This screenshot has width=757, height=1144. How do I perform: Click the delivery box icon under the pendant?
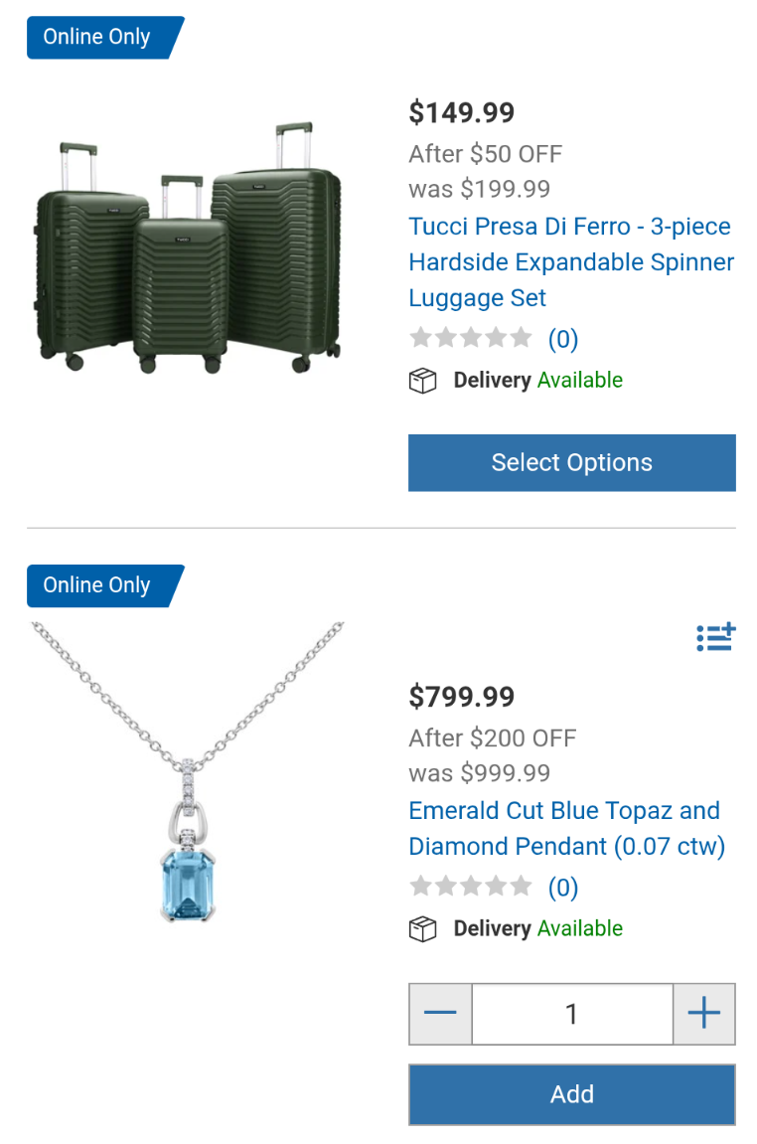(x=423, y=929)
